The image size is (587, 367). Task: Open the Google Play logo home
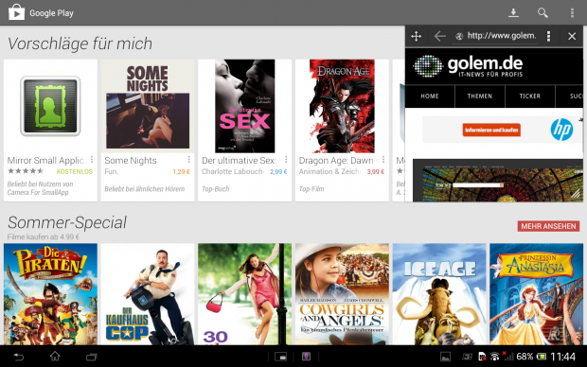[x=16, y=12]
